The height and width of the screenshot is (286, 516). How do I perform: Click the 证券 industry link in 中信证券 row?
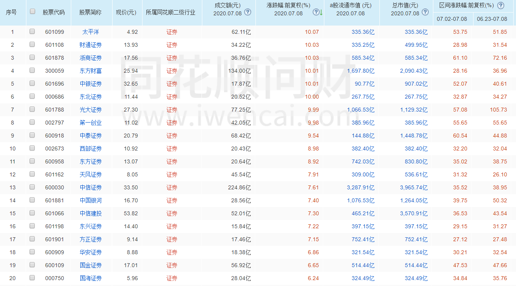click(172, 187)
